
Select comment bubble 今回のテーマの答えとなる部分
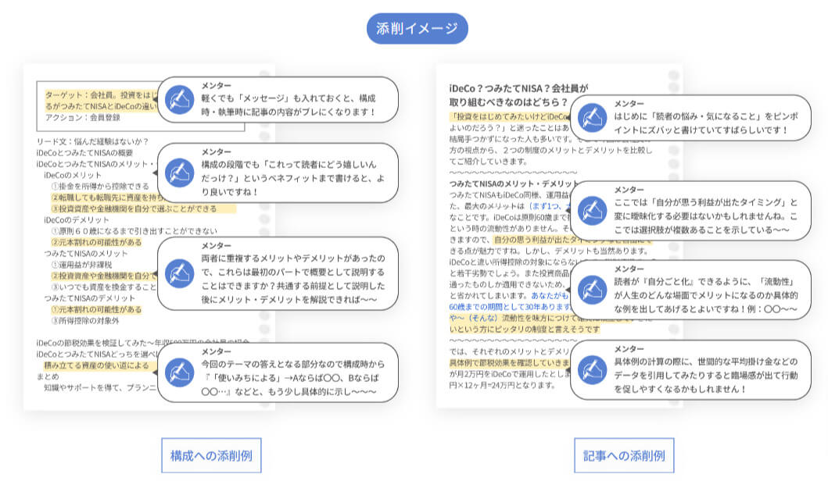point(278,372)
